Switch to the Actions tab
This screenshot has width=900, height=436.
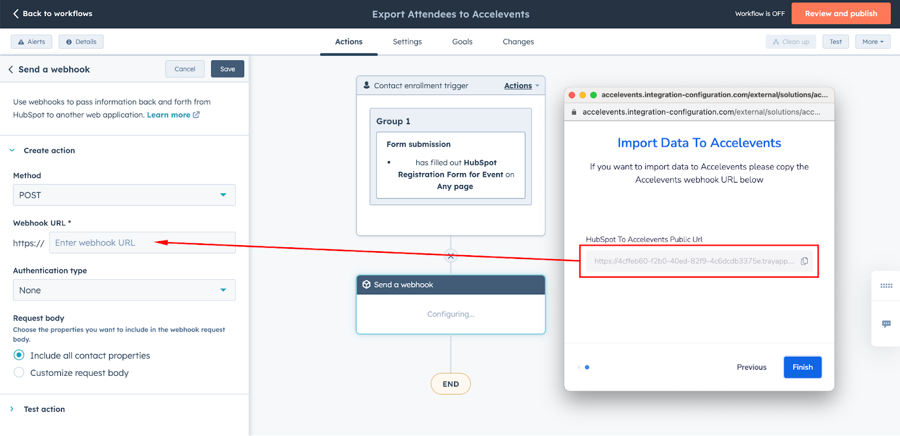point(349,42)
